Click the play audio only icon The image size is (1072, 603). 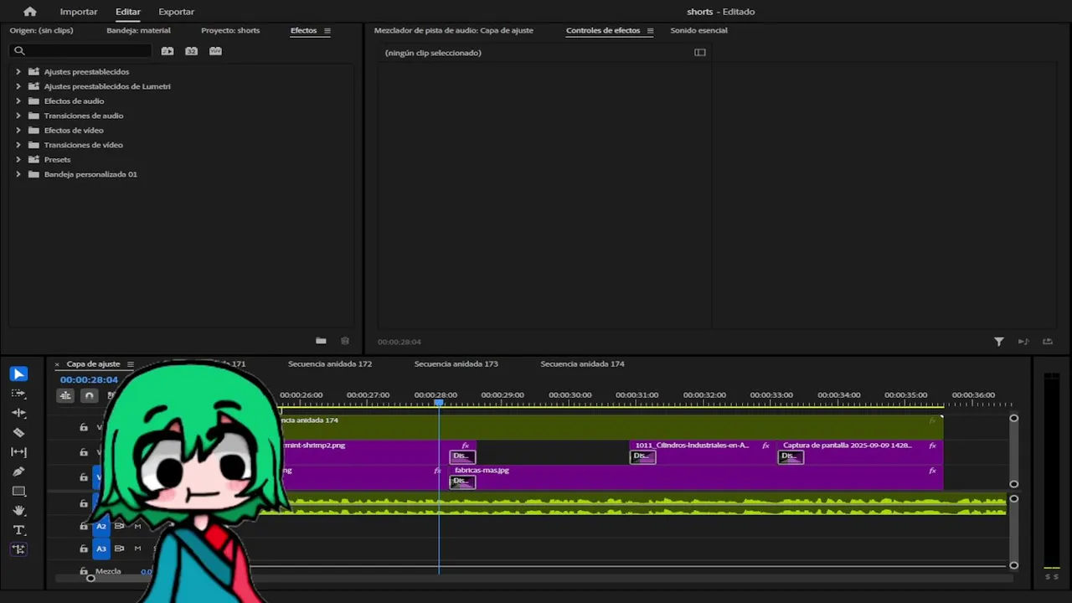1023,342
